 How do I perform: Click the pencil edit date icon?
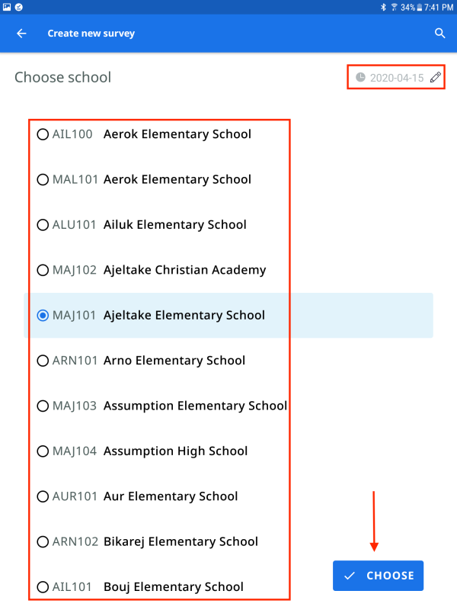click(x=436, y=77)
